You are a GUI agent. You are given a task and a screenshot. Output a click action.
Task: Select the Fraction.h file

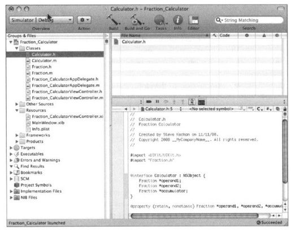coord(41,67)
